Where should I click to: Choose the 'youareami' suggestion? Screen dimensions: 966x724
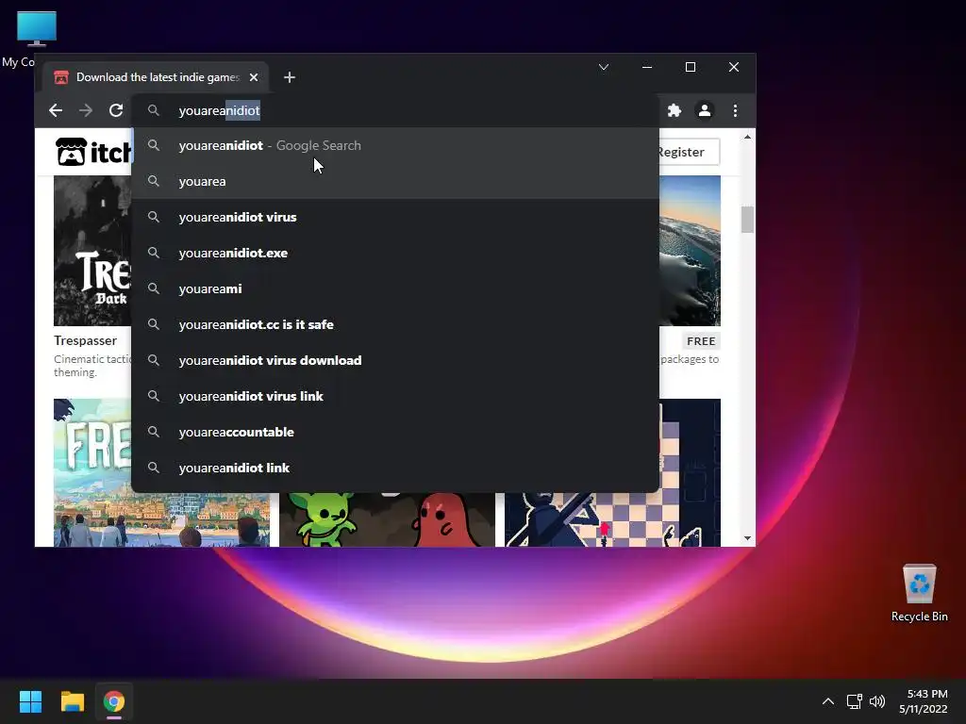tap(395, 288)
